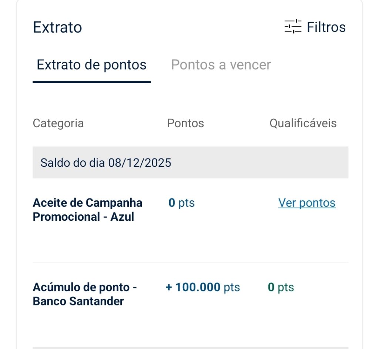The width and height of the screenshot is (379, 349).
Task: Click the divider line between the two entries
Action: click(190, 262)
